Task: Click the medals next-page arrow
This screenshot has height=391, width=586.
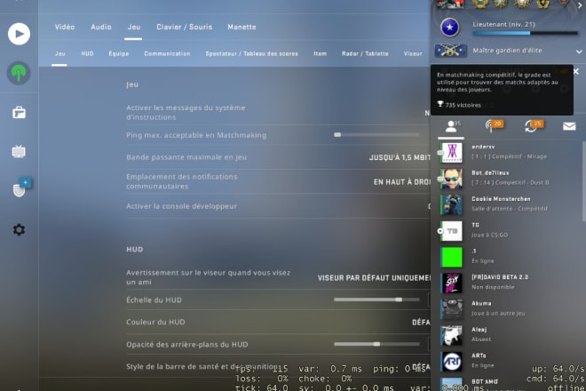Action: tap(581, 5)
